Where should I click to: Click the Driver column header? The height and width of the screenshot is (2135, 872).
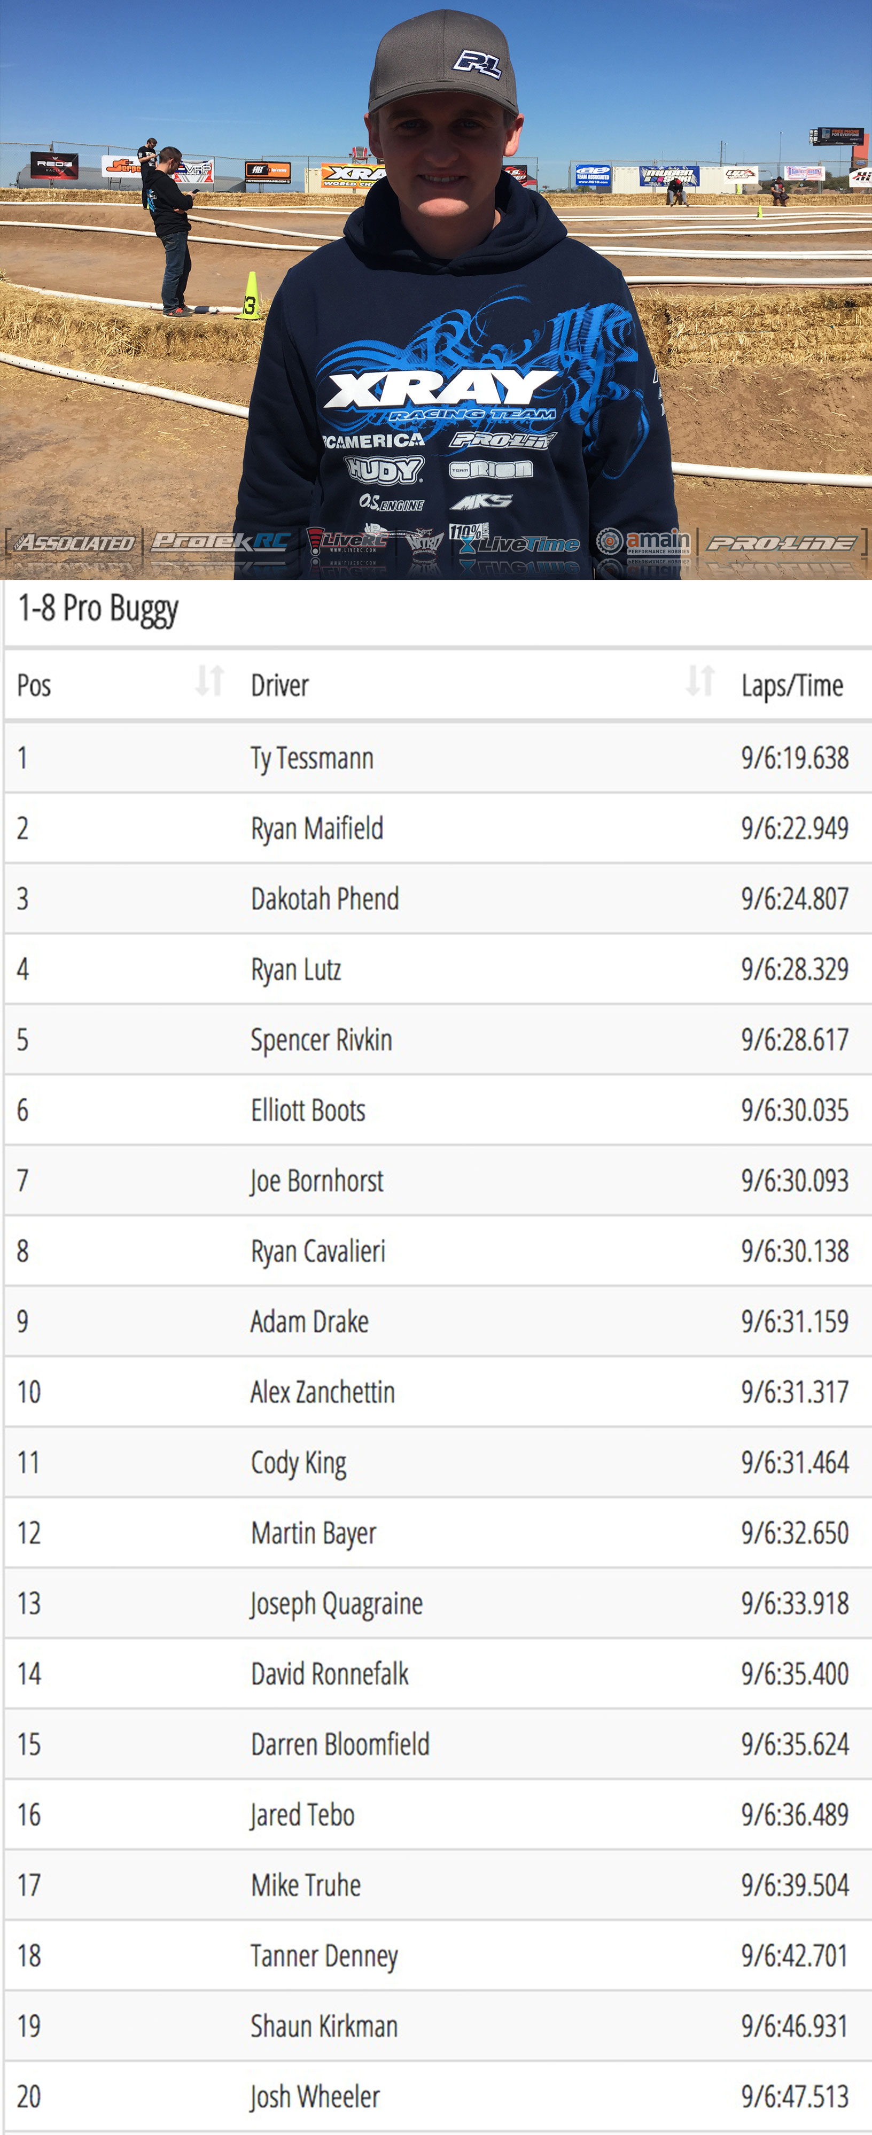pyautogui.click(x=280, y=686)
